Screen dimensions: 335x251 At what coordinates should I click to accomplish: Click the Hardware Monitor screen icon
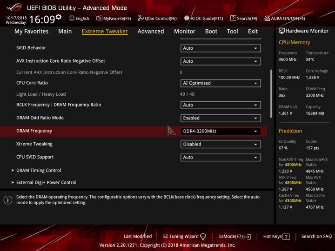tap(281, 31)
